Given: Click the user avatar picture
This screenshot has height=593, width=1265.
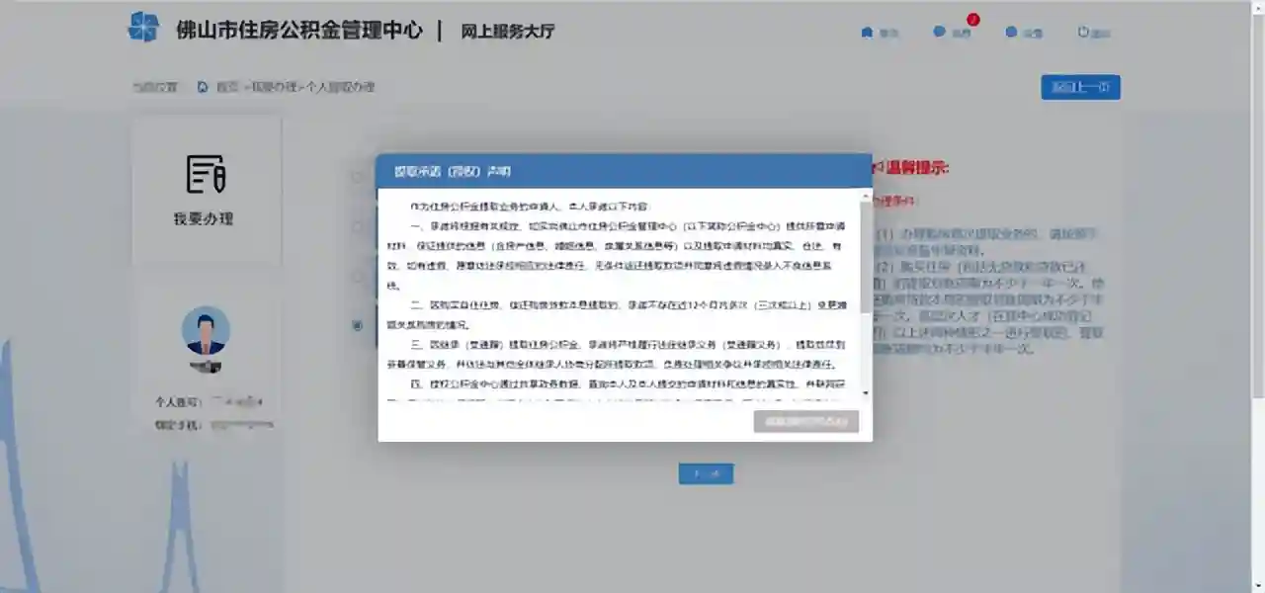Looking at the screenshot, I should (x=206, y=331).
